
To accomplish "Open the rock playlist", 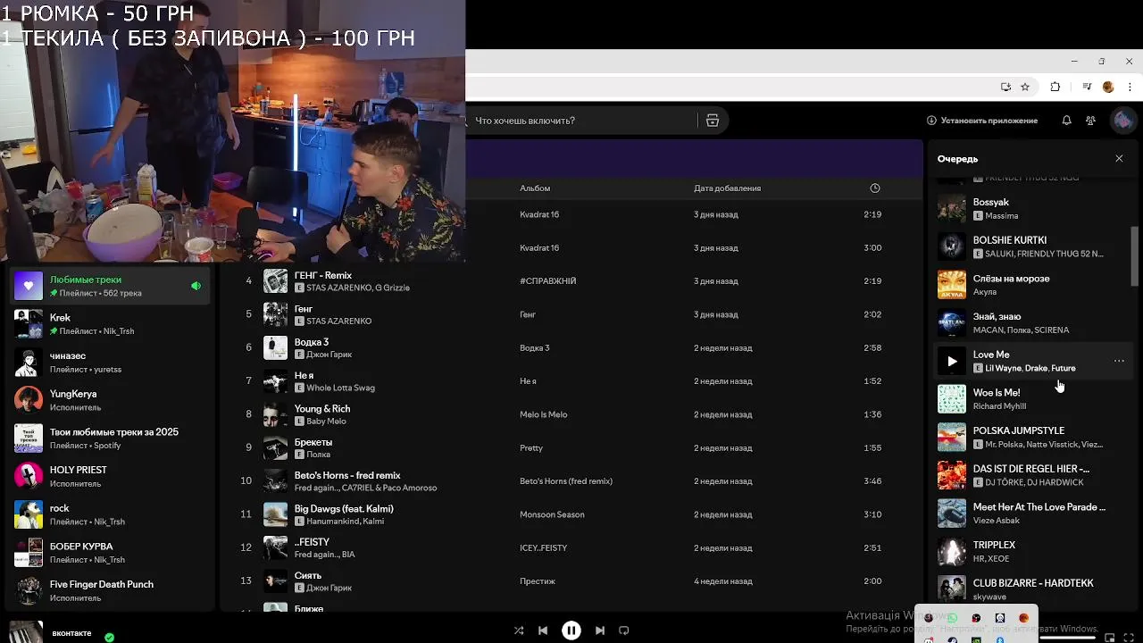I will (112, 514).
